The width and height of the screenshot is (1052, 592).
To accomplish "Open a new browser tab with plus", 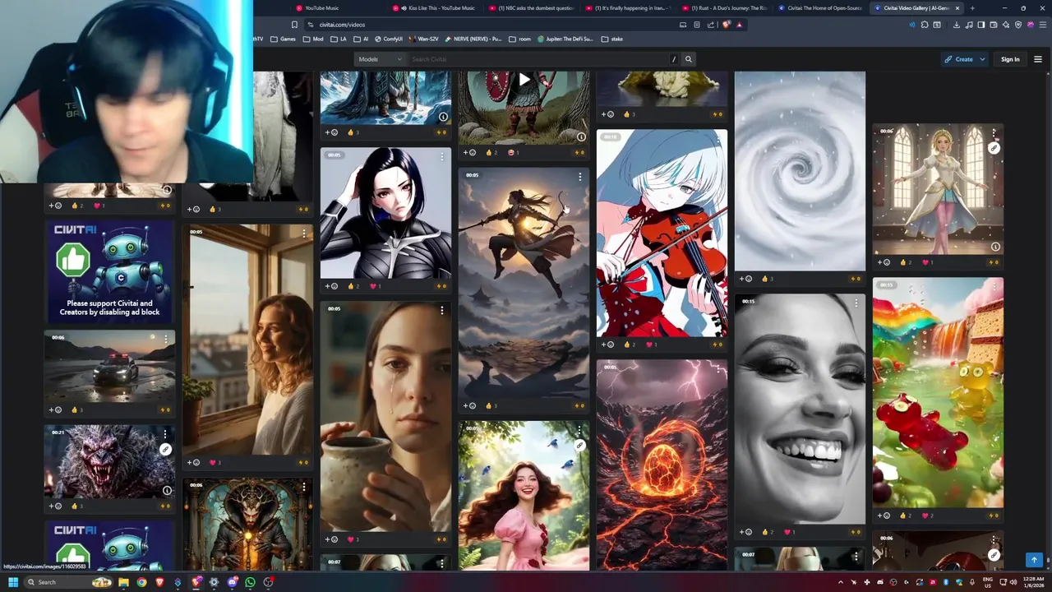I will point(972,8).
